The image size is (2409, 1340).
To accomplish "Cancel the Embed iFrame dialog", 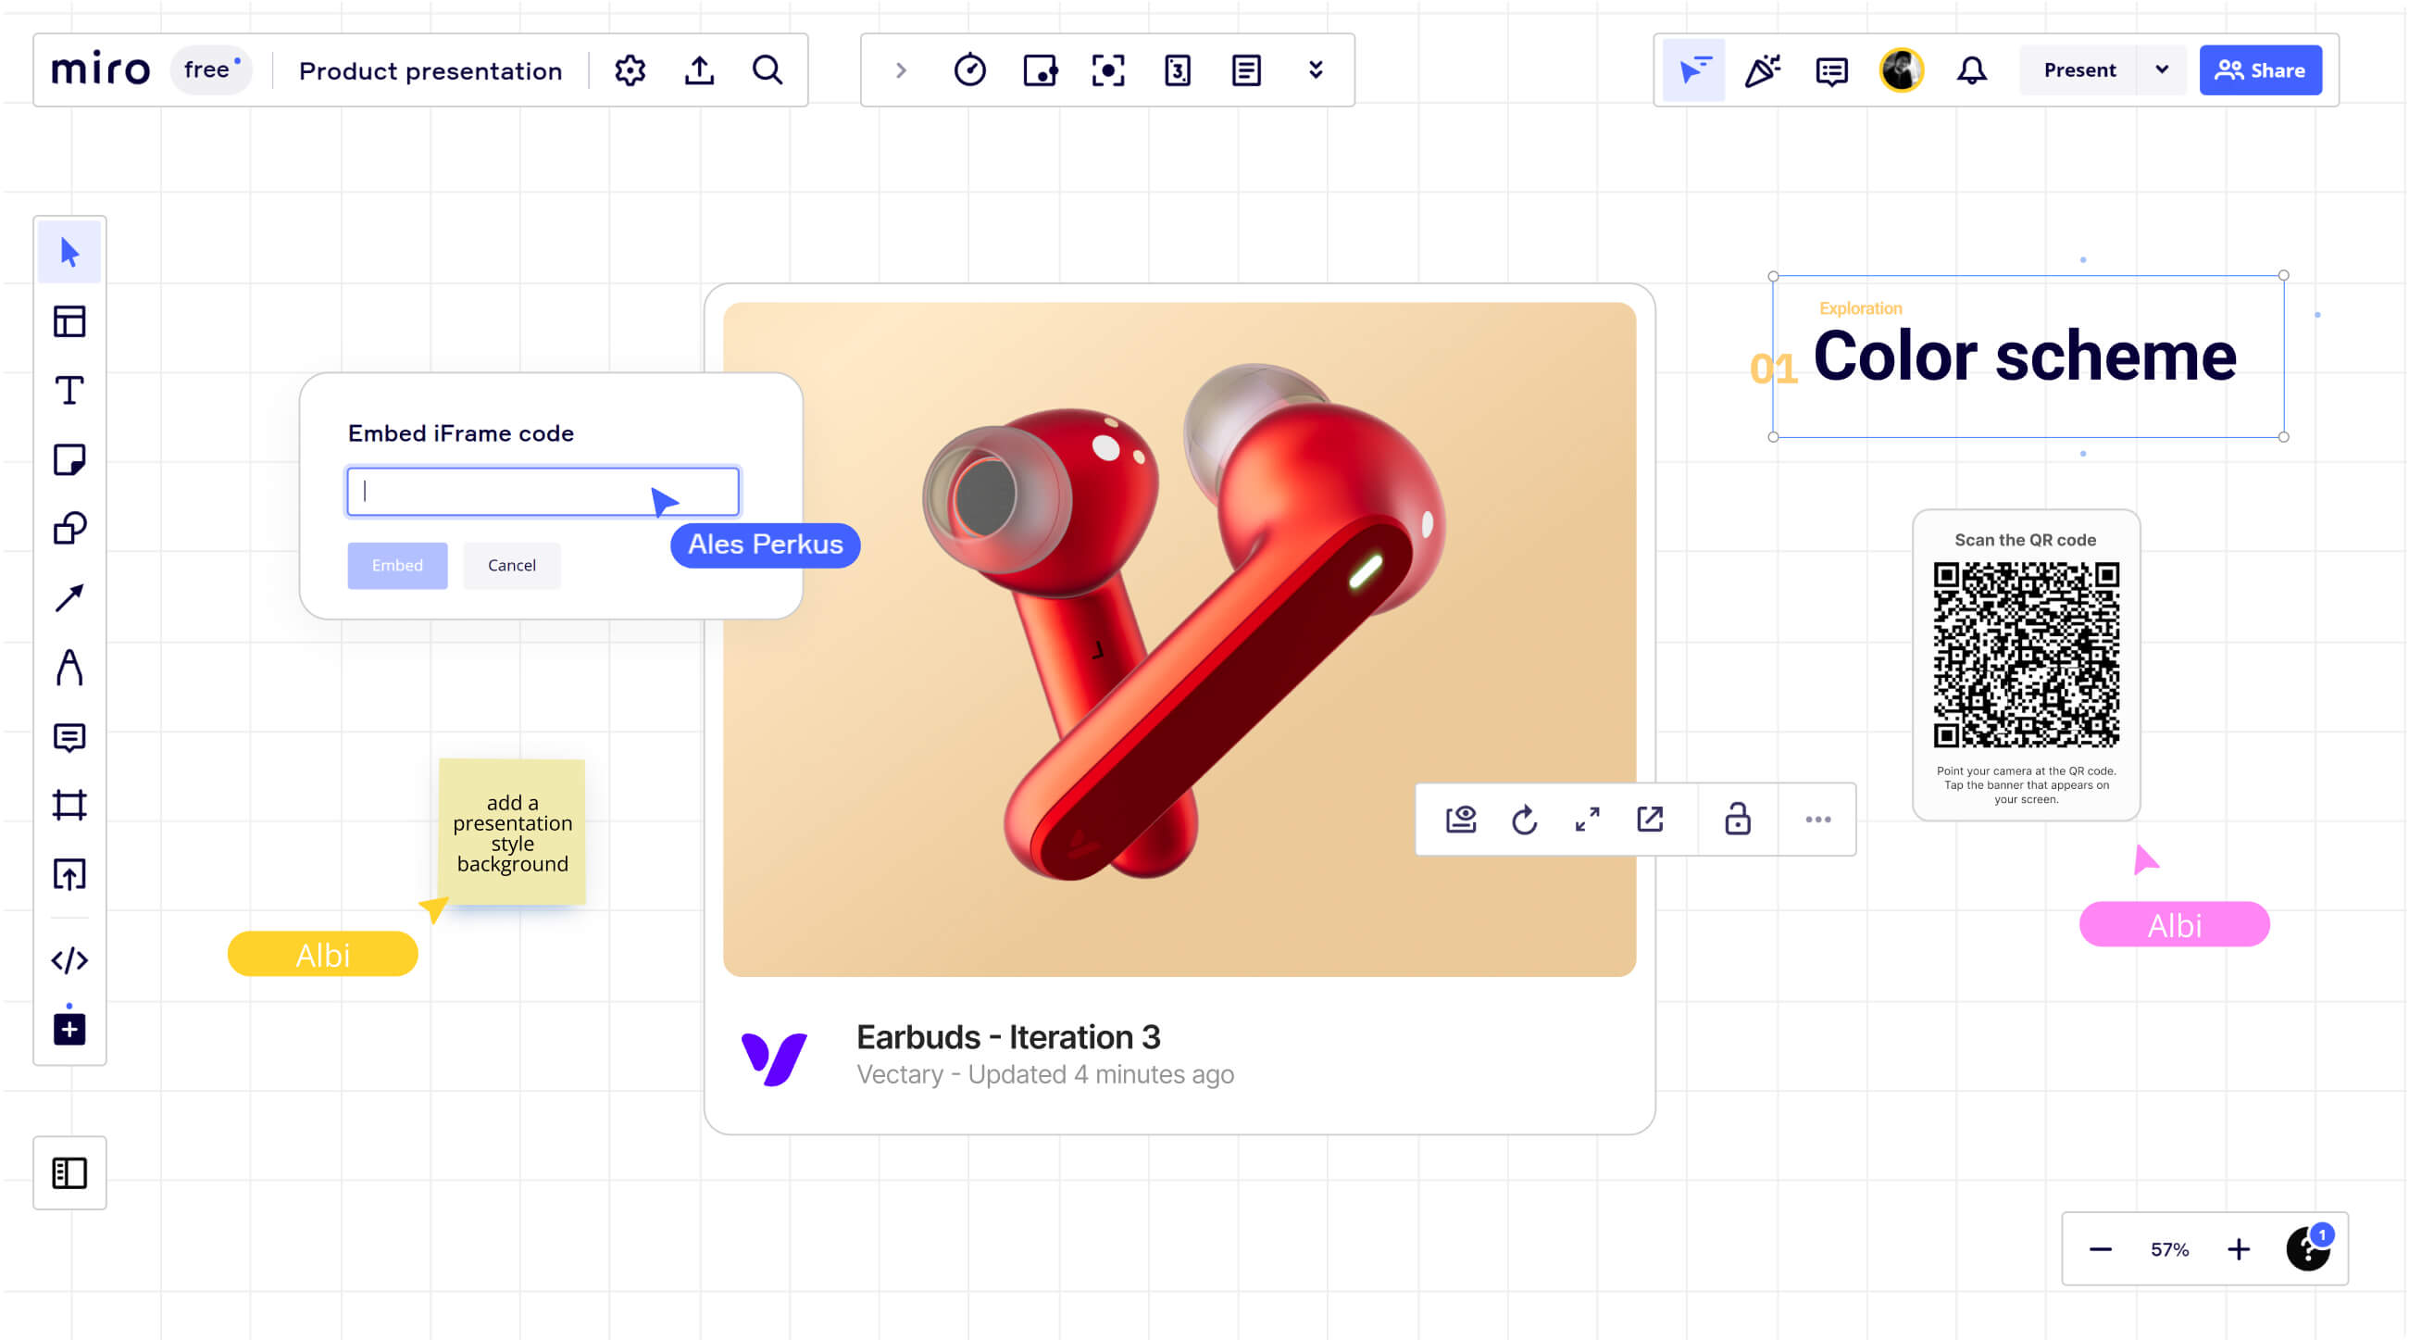I will 512,565.
